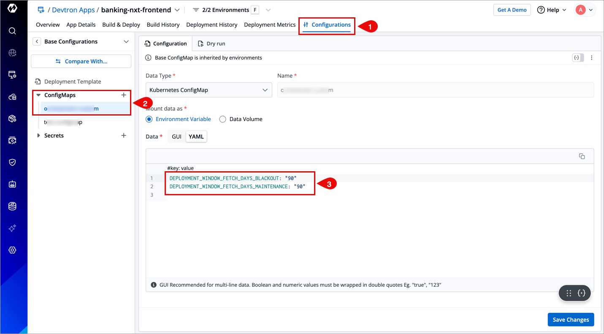Copy the YAML data with copy icon

(x=582, y=156)
